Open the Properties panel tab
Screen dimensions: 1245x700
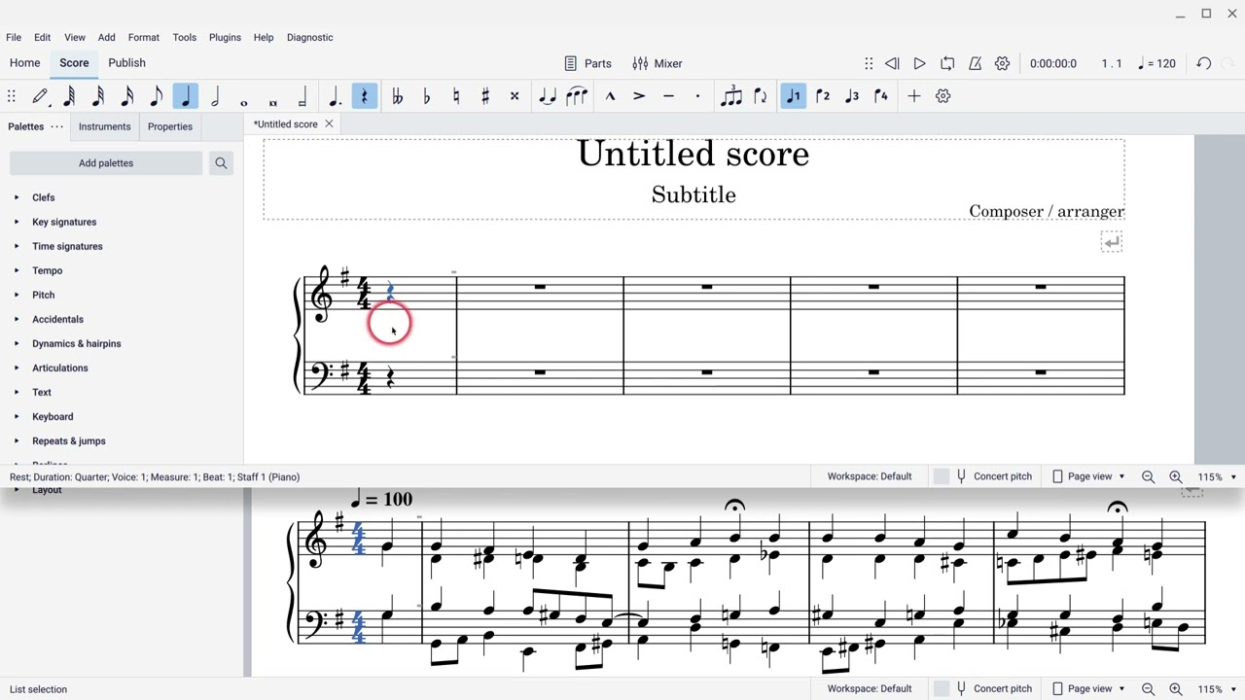(x=170, y=126)
